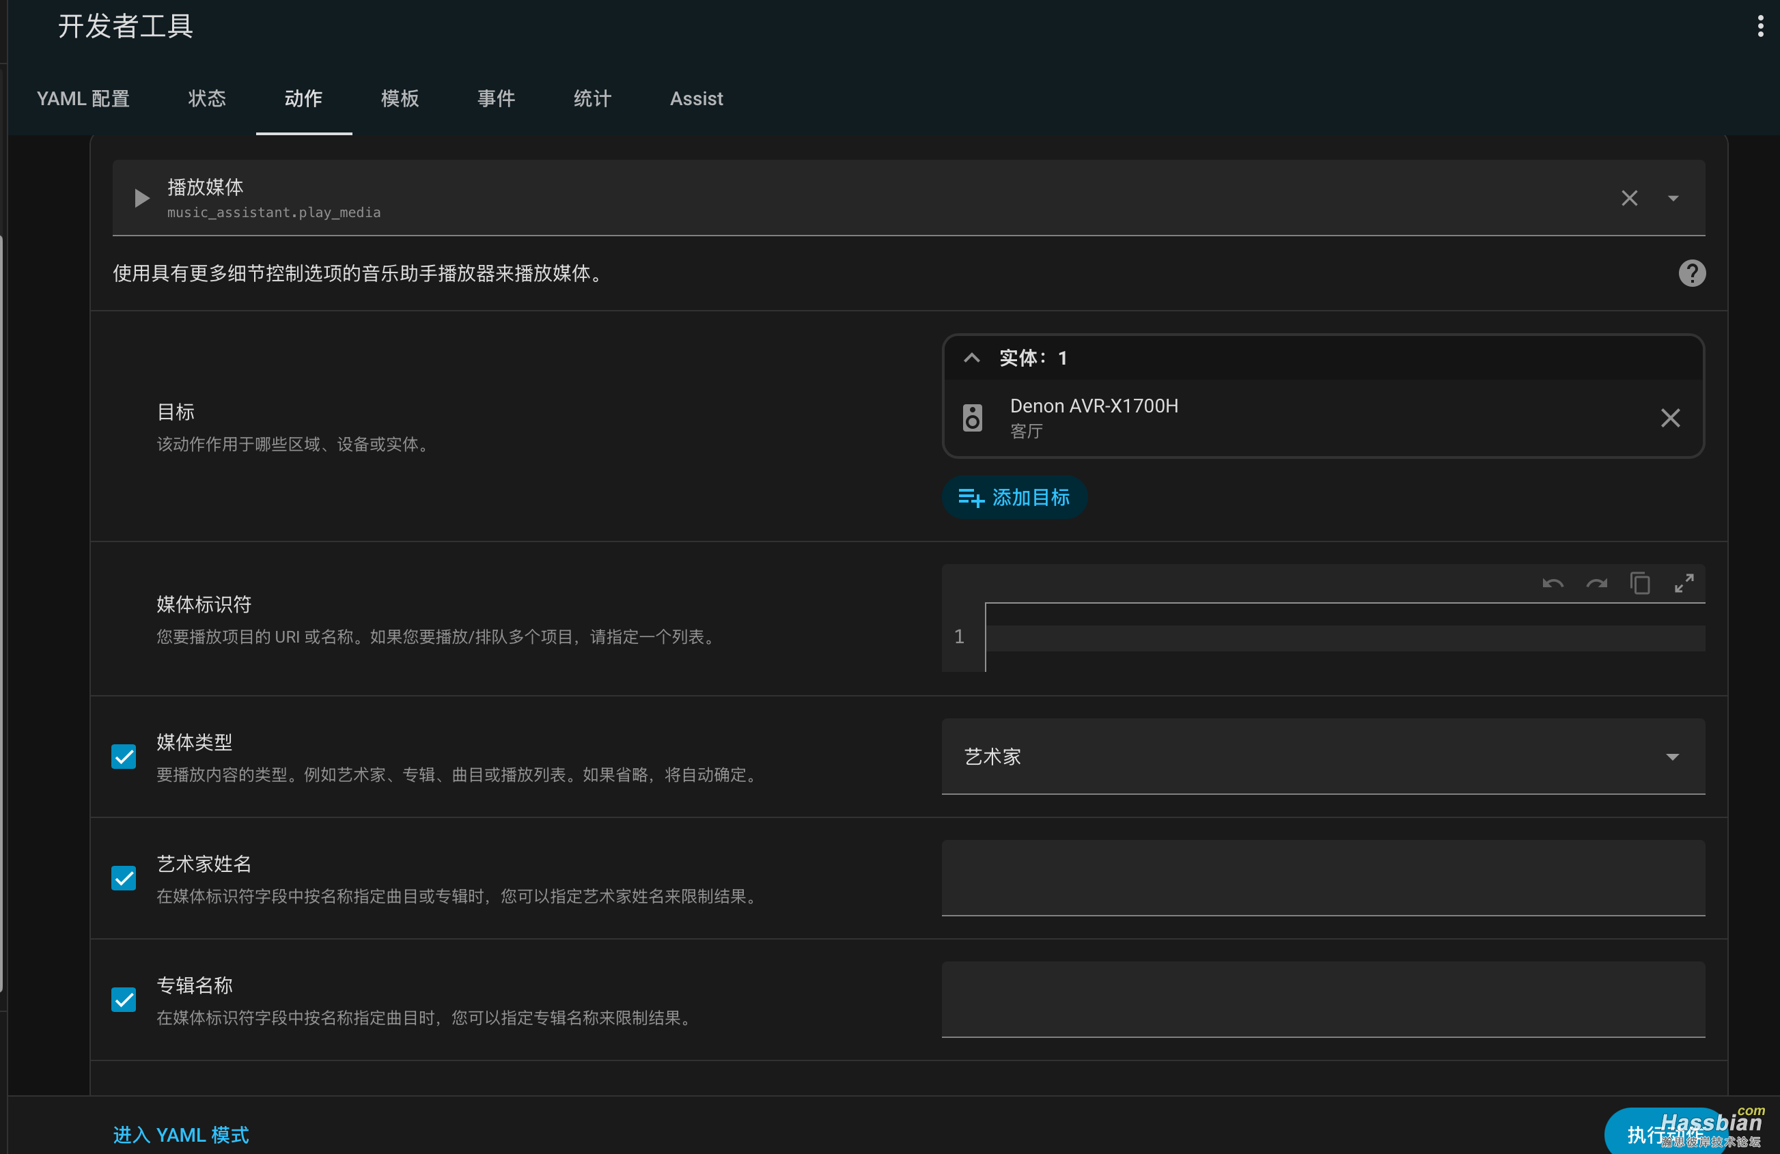The width and height of the screenshot is (1780, 1154).
Task: Switch to the 模板 tab
Action: tap(400, 99)
